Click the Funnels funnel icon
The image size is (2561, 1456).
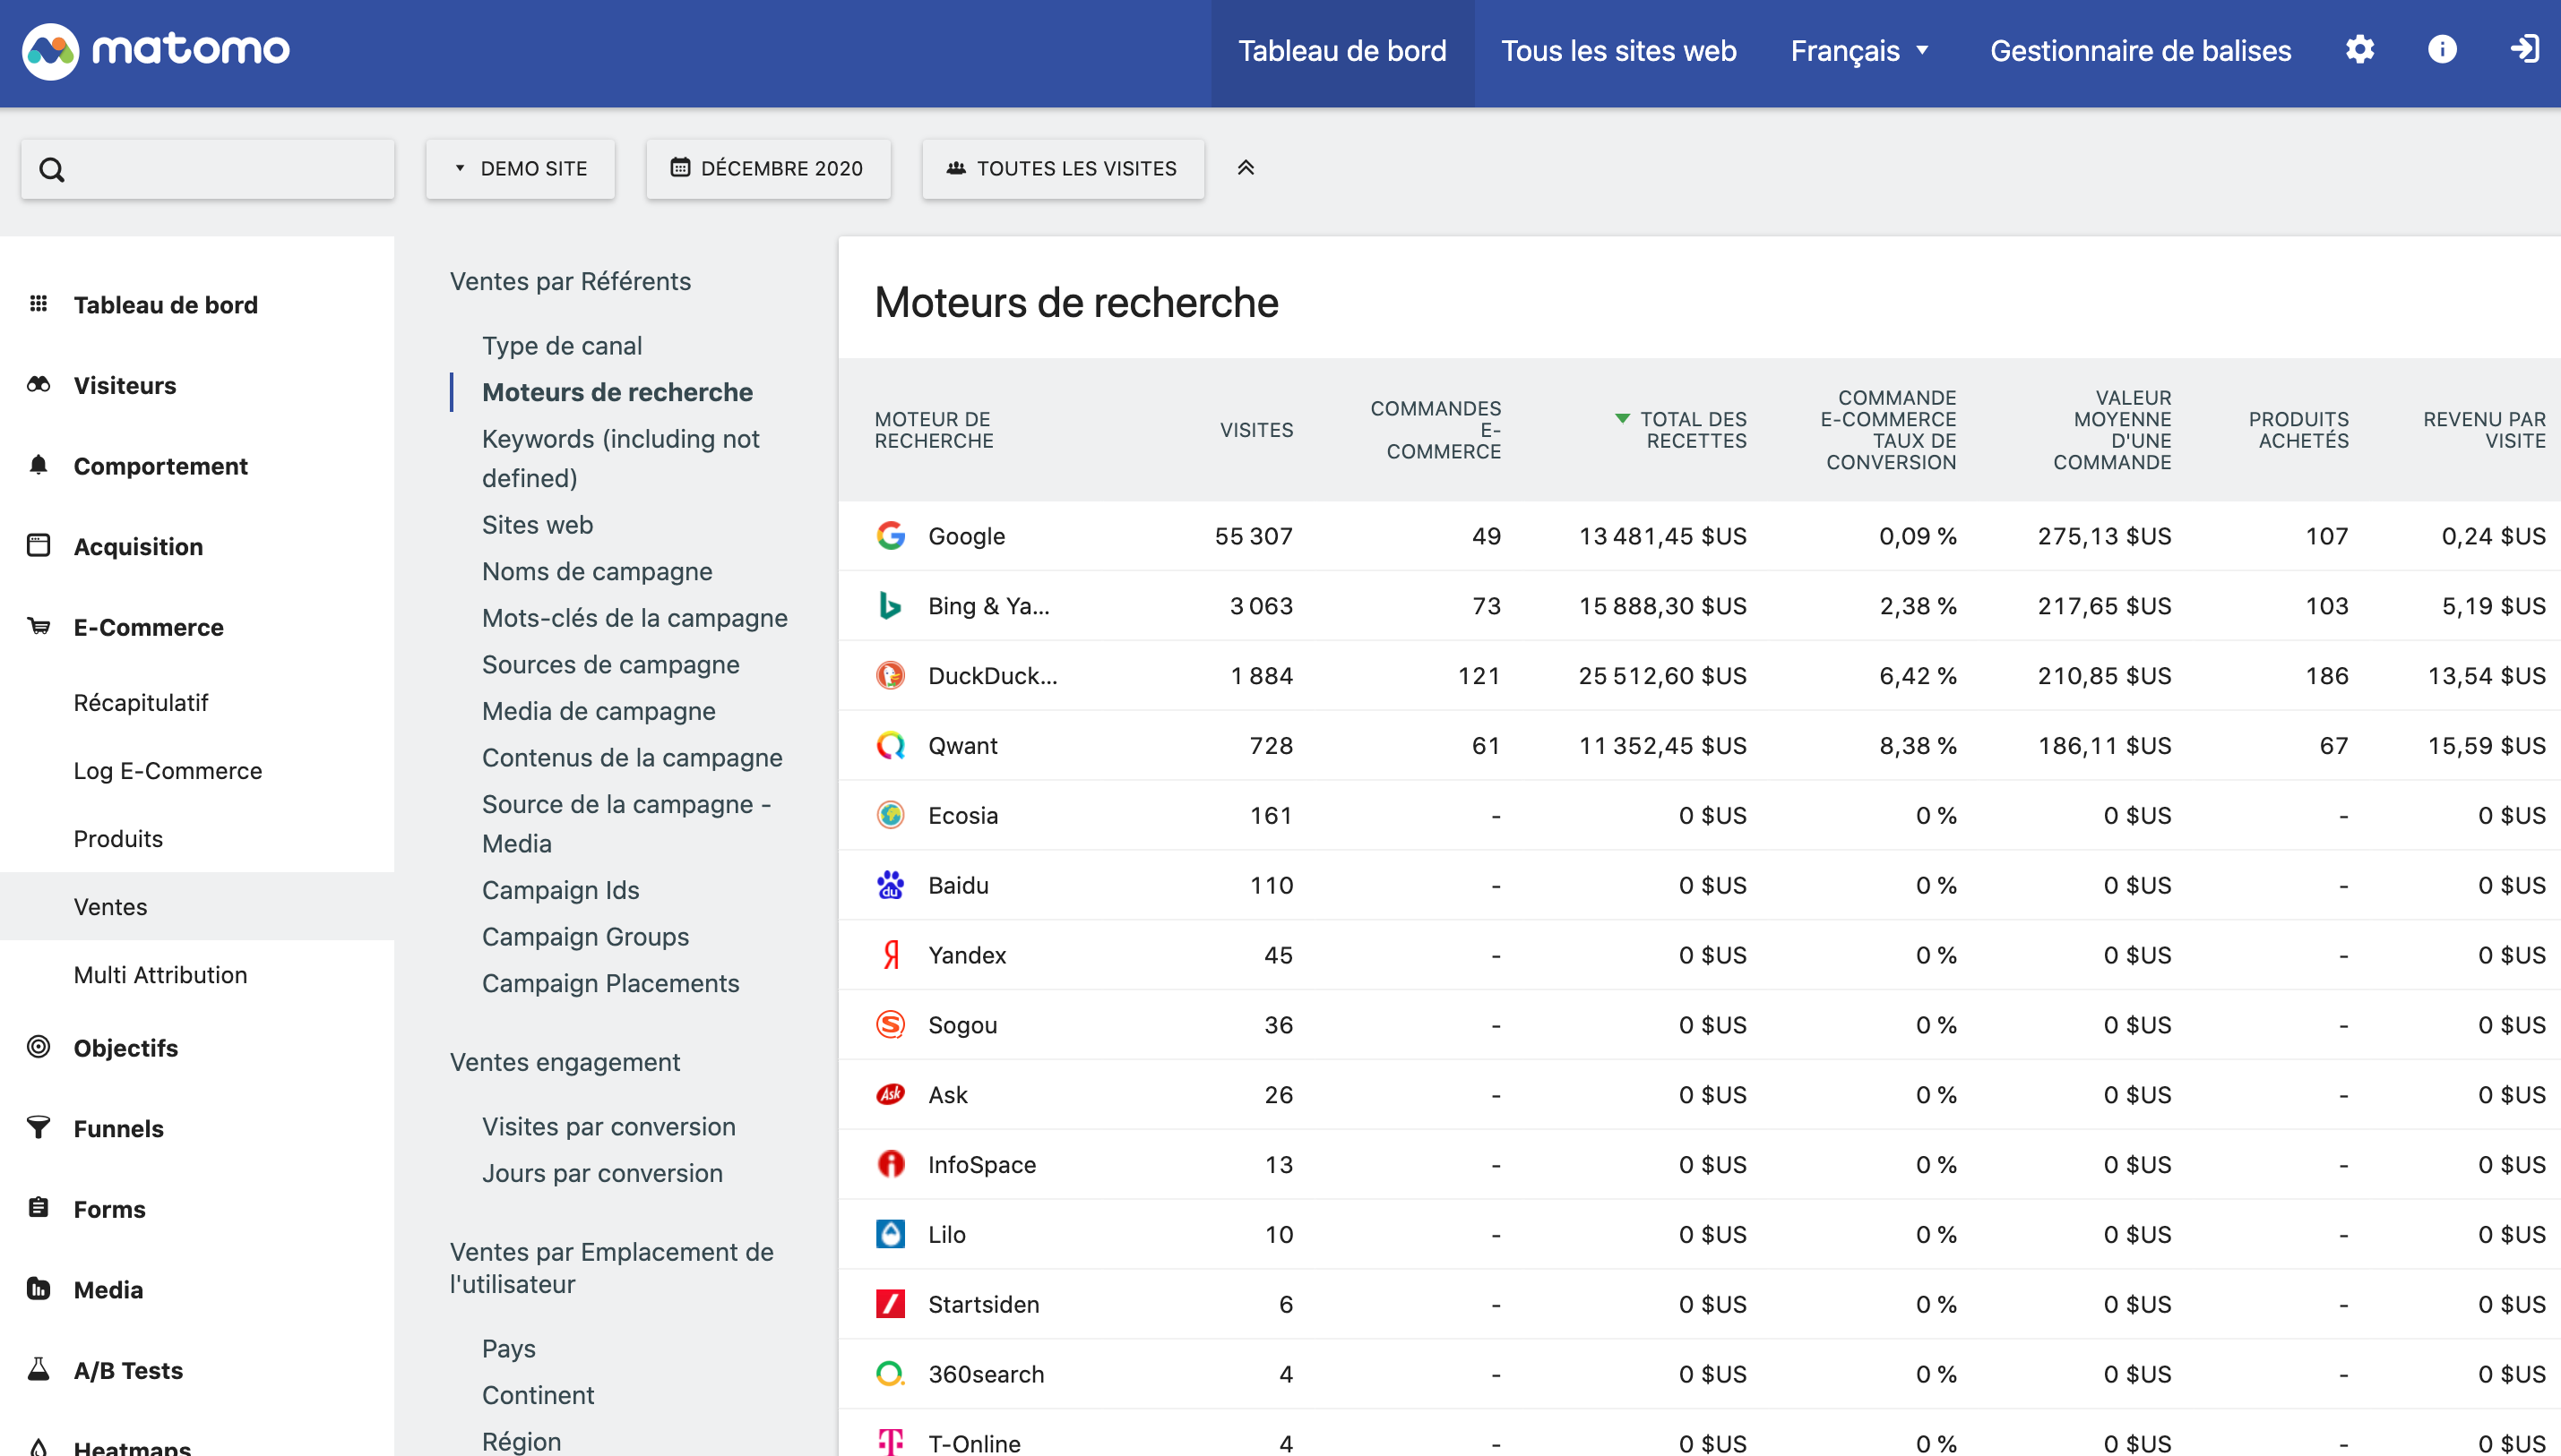[38, 1128]
